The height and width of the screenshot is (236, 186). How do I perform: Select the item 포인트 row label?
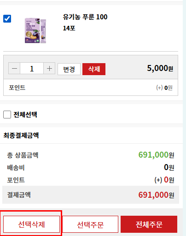click(17, 88)
